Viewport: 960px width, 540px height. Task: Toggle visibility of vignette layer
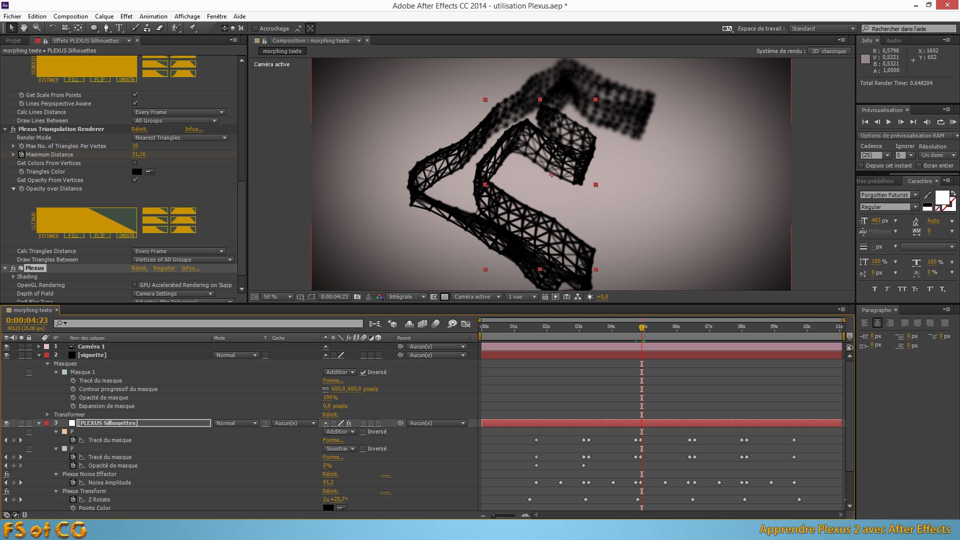[x=6, y=354]
